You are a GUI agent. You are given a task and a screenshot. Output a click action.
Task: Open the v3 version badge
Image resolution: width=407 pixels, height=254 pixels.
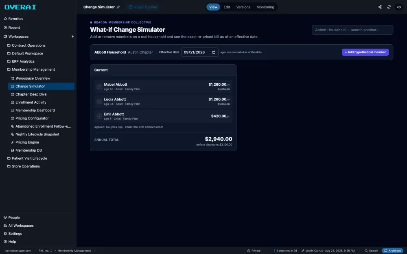pyautogui.click(x=399, y=7)
